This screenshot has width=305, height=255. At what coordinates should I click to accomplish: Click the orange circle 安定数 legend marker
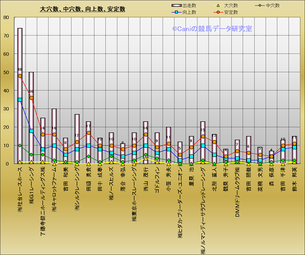(218, 12)
